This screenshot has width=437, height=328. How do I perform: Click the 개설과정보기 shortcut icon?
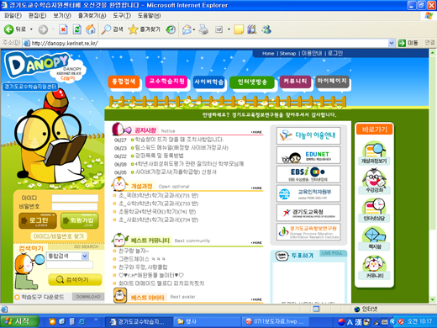click(x=374, y=153)
